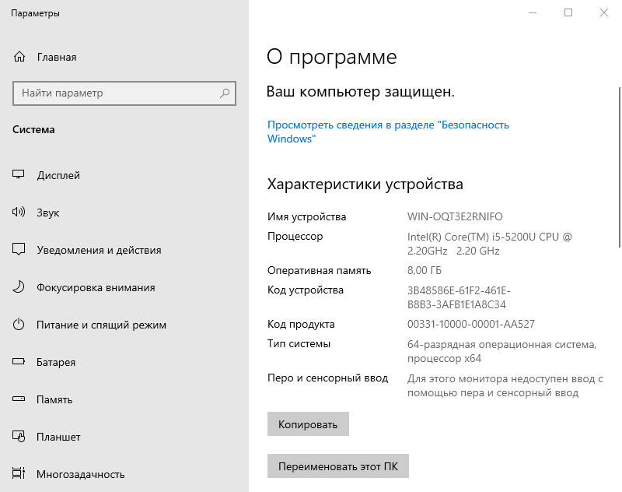622x492 pixels.
Task: Select the Дисплей monitor icon
Action: [19, 176]
